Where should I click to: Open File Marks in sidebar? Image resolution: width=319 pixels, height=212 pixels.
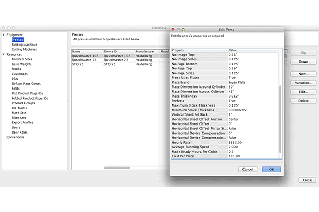tap(19, 108)
